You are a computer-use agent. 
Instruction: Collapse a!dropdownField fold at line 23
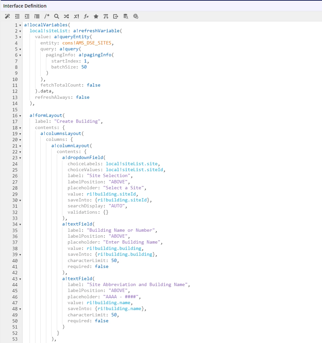tap(20, 158)
